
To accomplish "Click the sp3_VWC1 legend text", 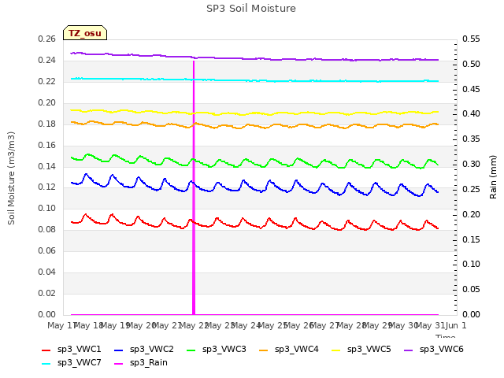I will (79, 349).
